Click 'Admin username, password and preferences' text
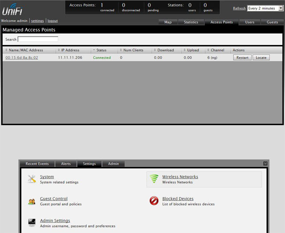This screenshot has width=285, height=233. pos(77,226)
